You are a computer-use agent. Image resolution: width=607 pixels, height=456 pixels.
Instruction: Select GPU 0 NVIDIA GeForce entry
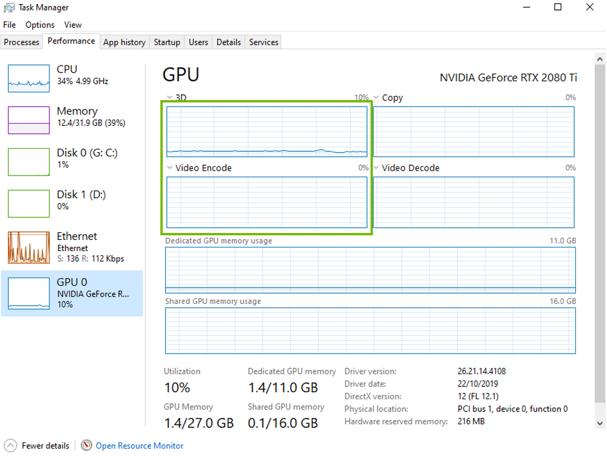[72, 293]
